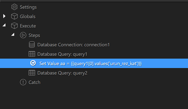Click the Globals cube icon
188x109 pixels.
click(x=14, y=17)
